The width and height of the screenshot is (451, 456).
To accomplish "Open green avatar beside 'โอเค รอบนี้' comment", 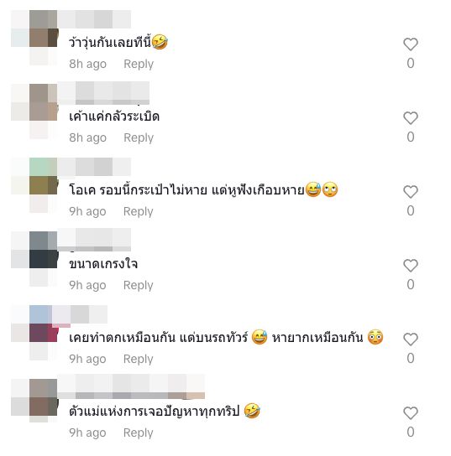I will click(43, 176).
